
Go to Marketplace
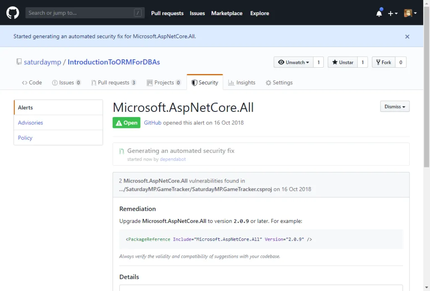(227, 13)
